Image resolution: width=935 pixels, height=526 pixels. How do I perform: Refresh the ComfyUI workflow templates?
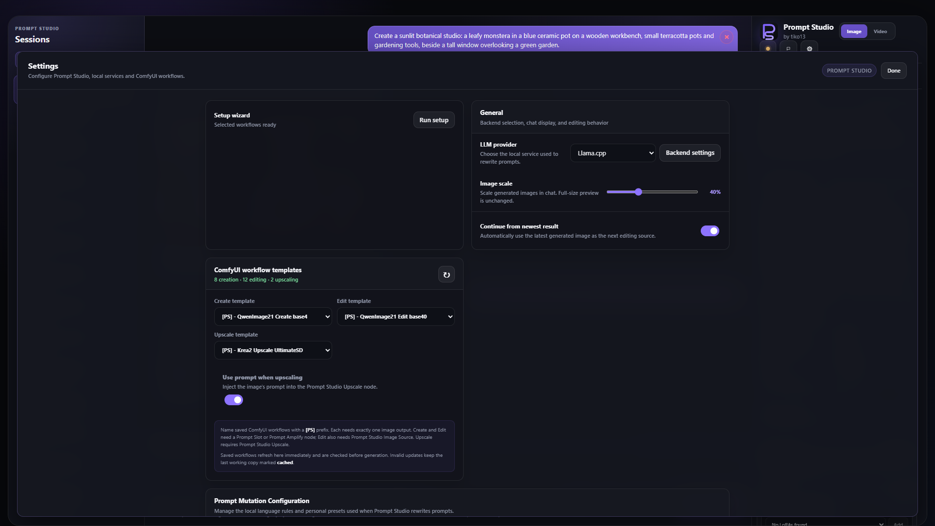pyautogui.click(x=446, y=275)
